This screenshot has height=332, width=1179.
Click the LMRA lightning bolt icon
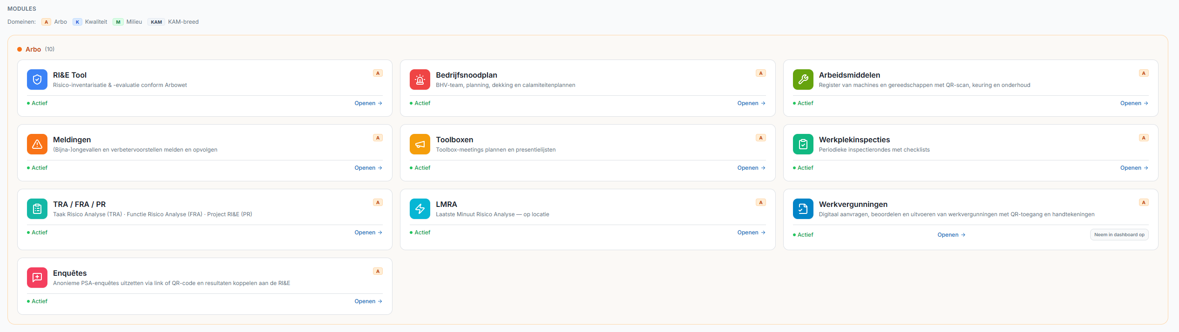coord(420,209)
